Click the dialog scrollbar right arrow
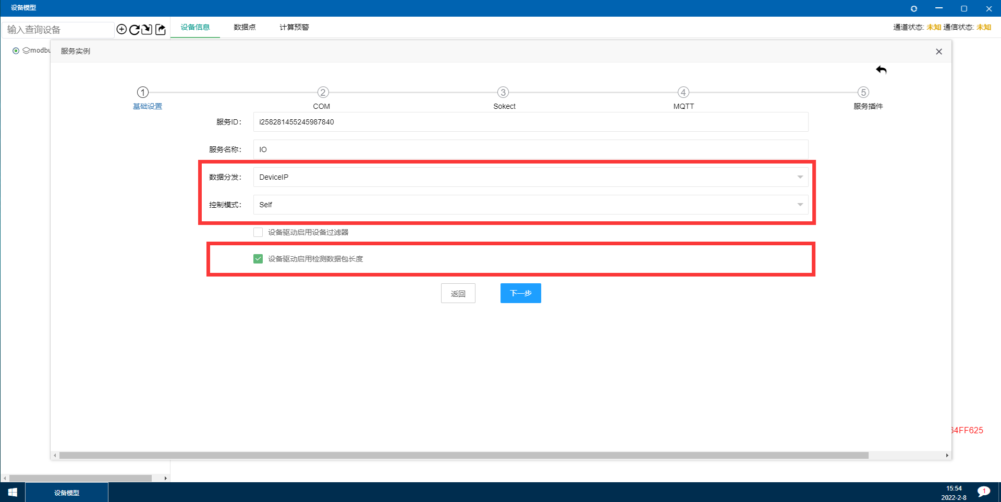The height and width of the screenshot is (502, 1001). pyautogui.click(x=947, y=456)
